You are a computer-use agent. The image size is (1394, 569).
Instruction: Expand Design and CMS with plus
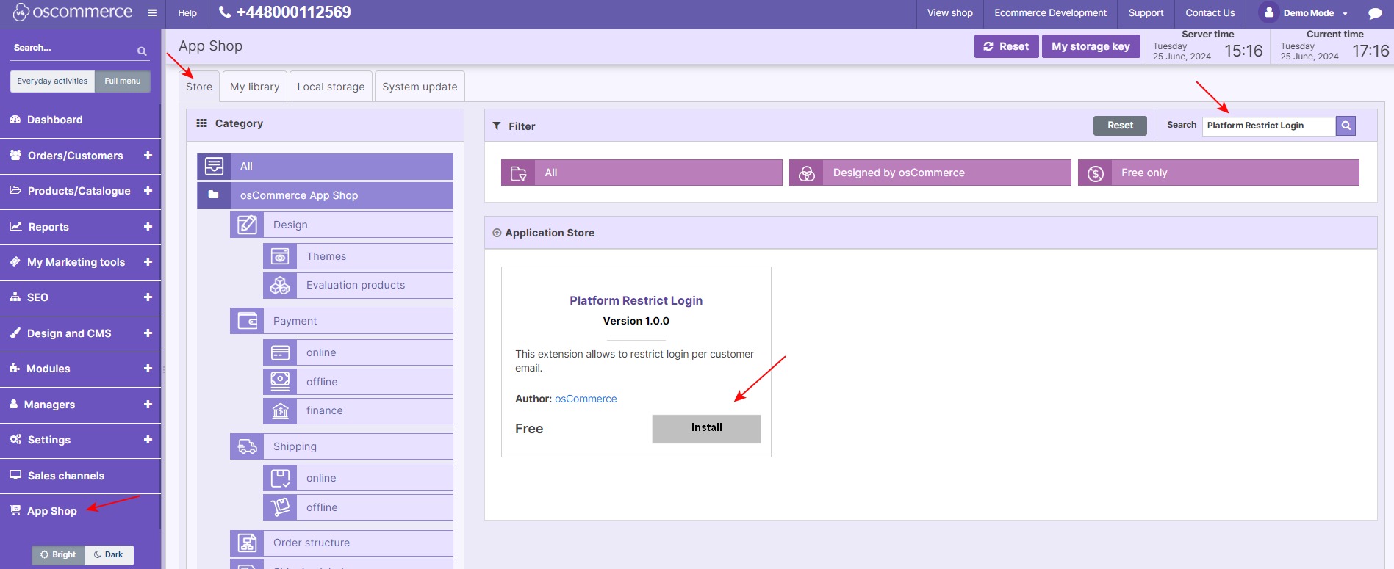(148, 333)
